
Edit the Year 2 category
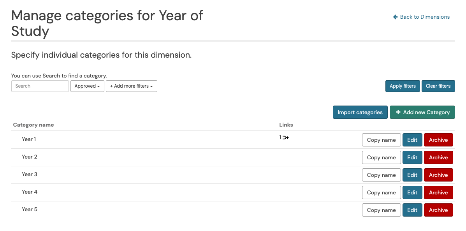[412, 157]
